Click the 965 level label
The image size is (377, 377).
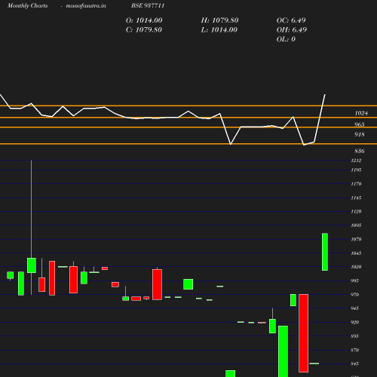360,124
